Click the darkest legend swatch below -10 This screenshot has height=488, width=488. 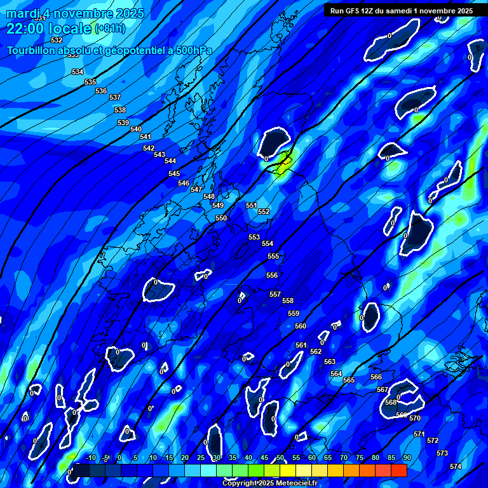81,471
